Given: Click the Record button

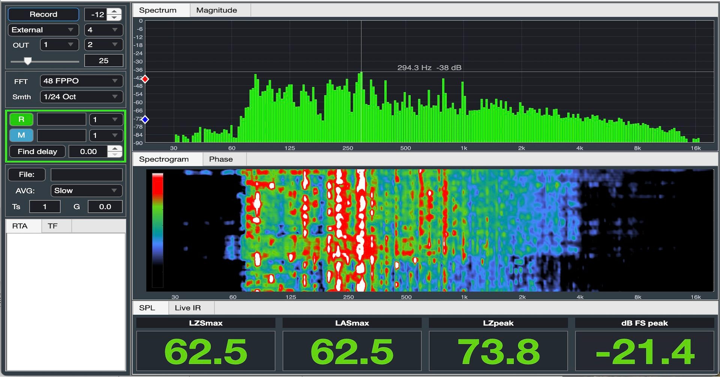Looking at the screenshot, I should click(43, 14).
